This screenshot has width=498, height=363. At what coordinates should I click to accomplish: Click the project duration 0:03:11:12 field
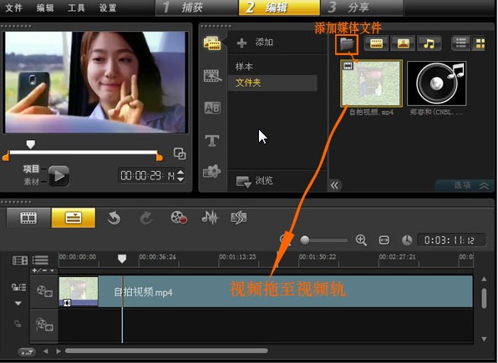451,240
